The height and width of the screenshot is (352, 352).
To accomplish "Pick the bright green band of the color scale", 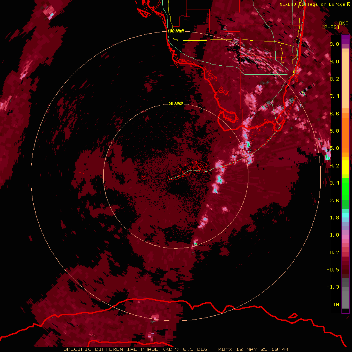I will pyautogui.click(x=345, y=189).
